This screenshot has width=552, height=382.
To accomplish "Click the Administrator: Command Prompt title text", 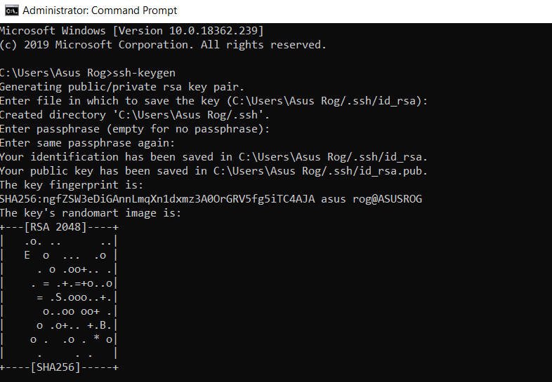I will pos(100,11).
